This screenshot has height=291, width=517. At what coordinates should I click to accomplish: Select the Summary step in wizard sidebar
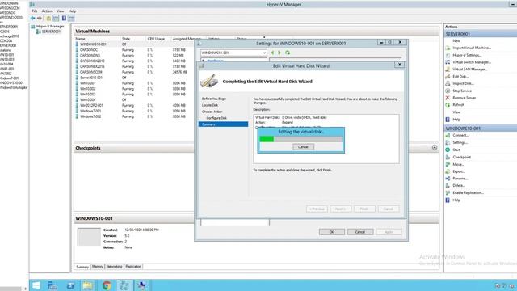pyautogui.click(x=223, y=124)
